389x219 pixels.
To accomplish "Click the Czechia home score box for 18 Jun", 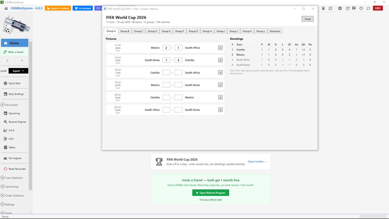I will 166,73.
